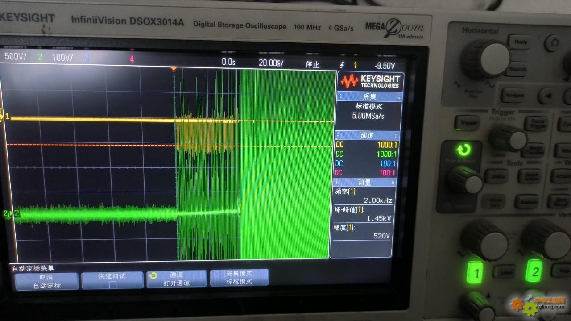571x321 pixels.
Task: Click the channel 2 vertical scale knob
Action: click(546, 240)
